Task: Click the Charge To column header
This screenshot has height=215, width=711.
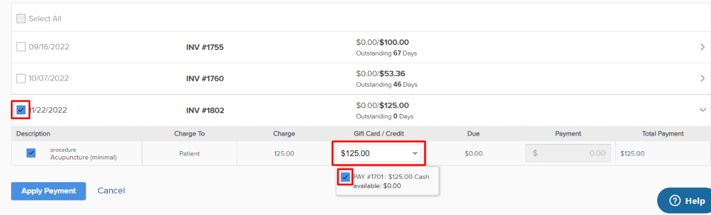Action: [x=189, y=134]
